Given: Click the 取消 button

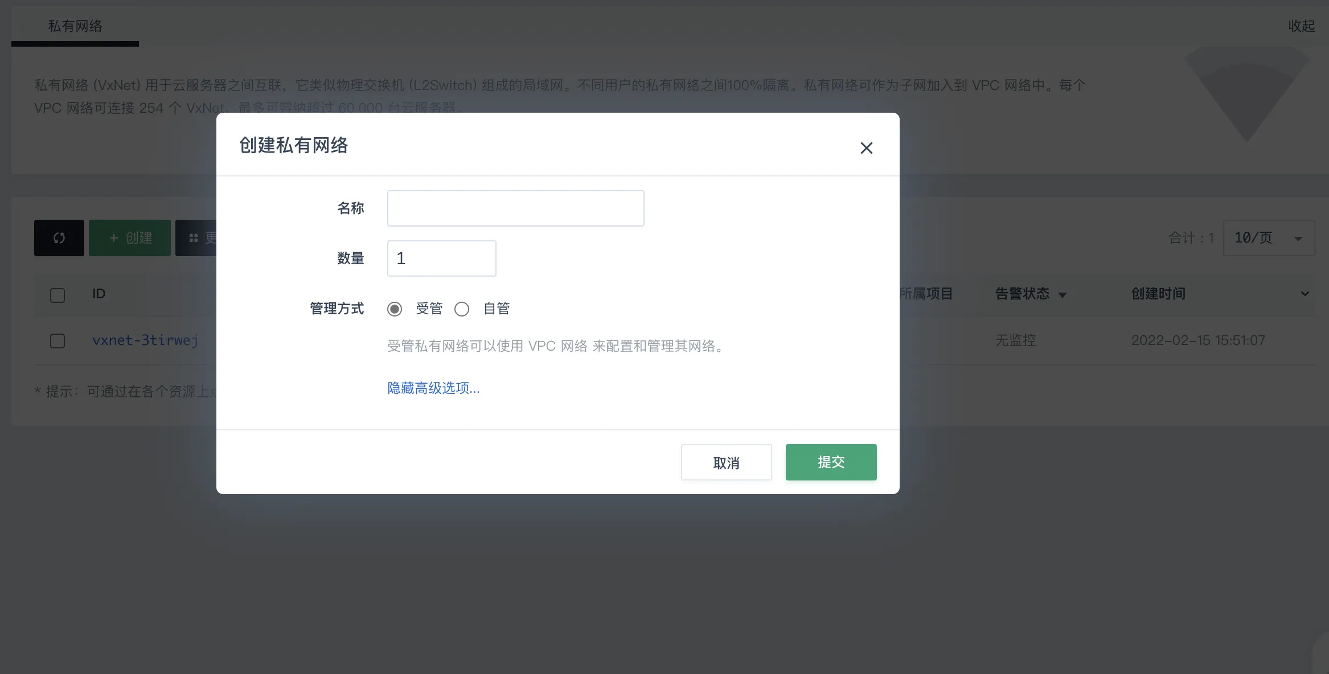Looking at the screenshot, I should (726, 462).
